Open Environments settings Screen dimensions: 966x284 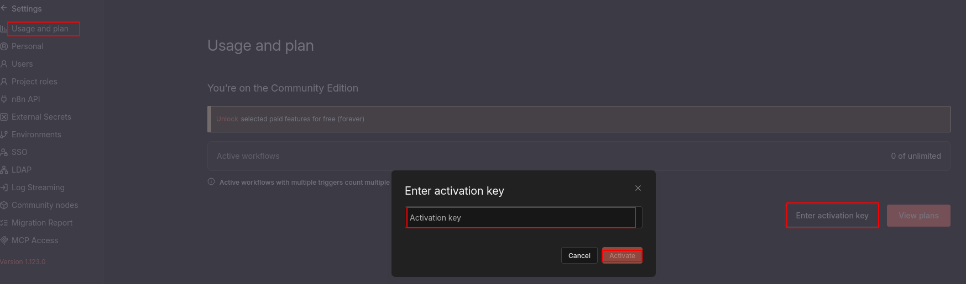[x=36, y=135]
